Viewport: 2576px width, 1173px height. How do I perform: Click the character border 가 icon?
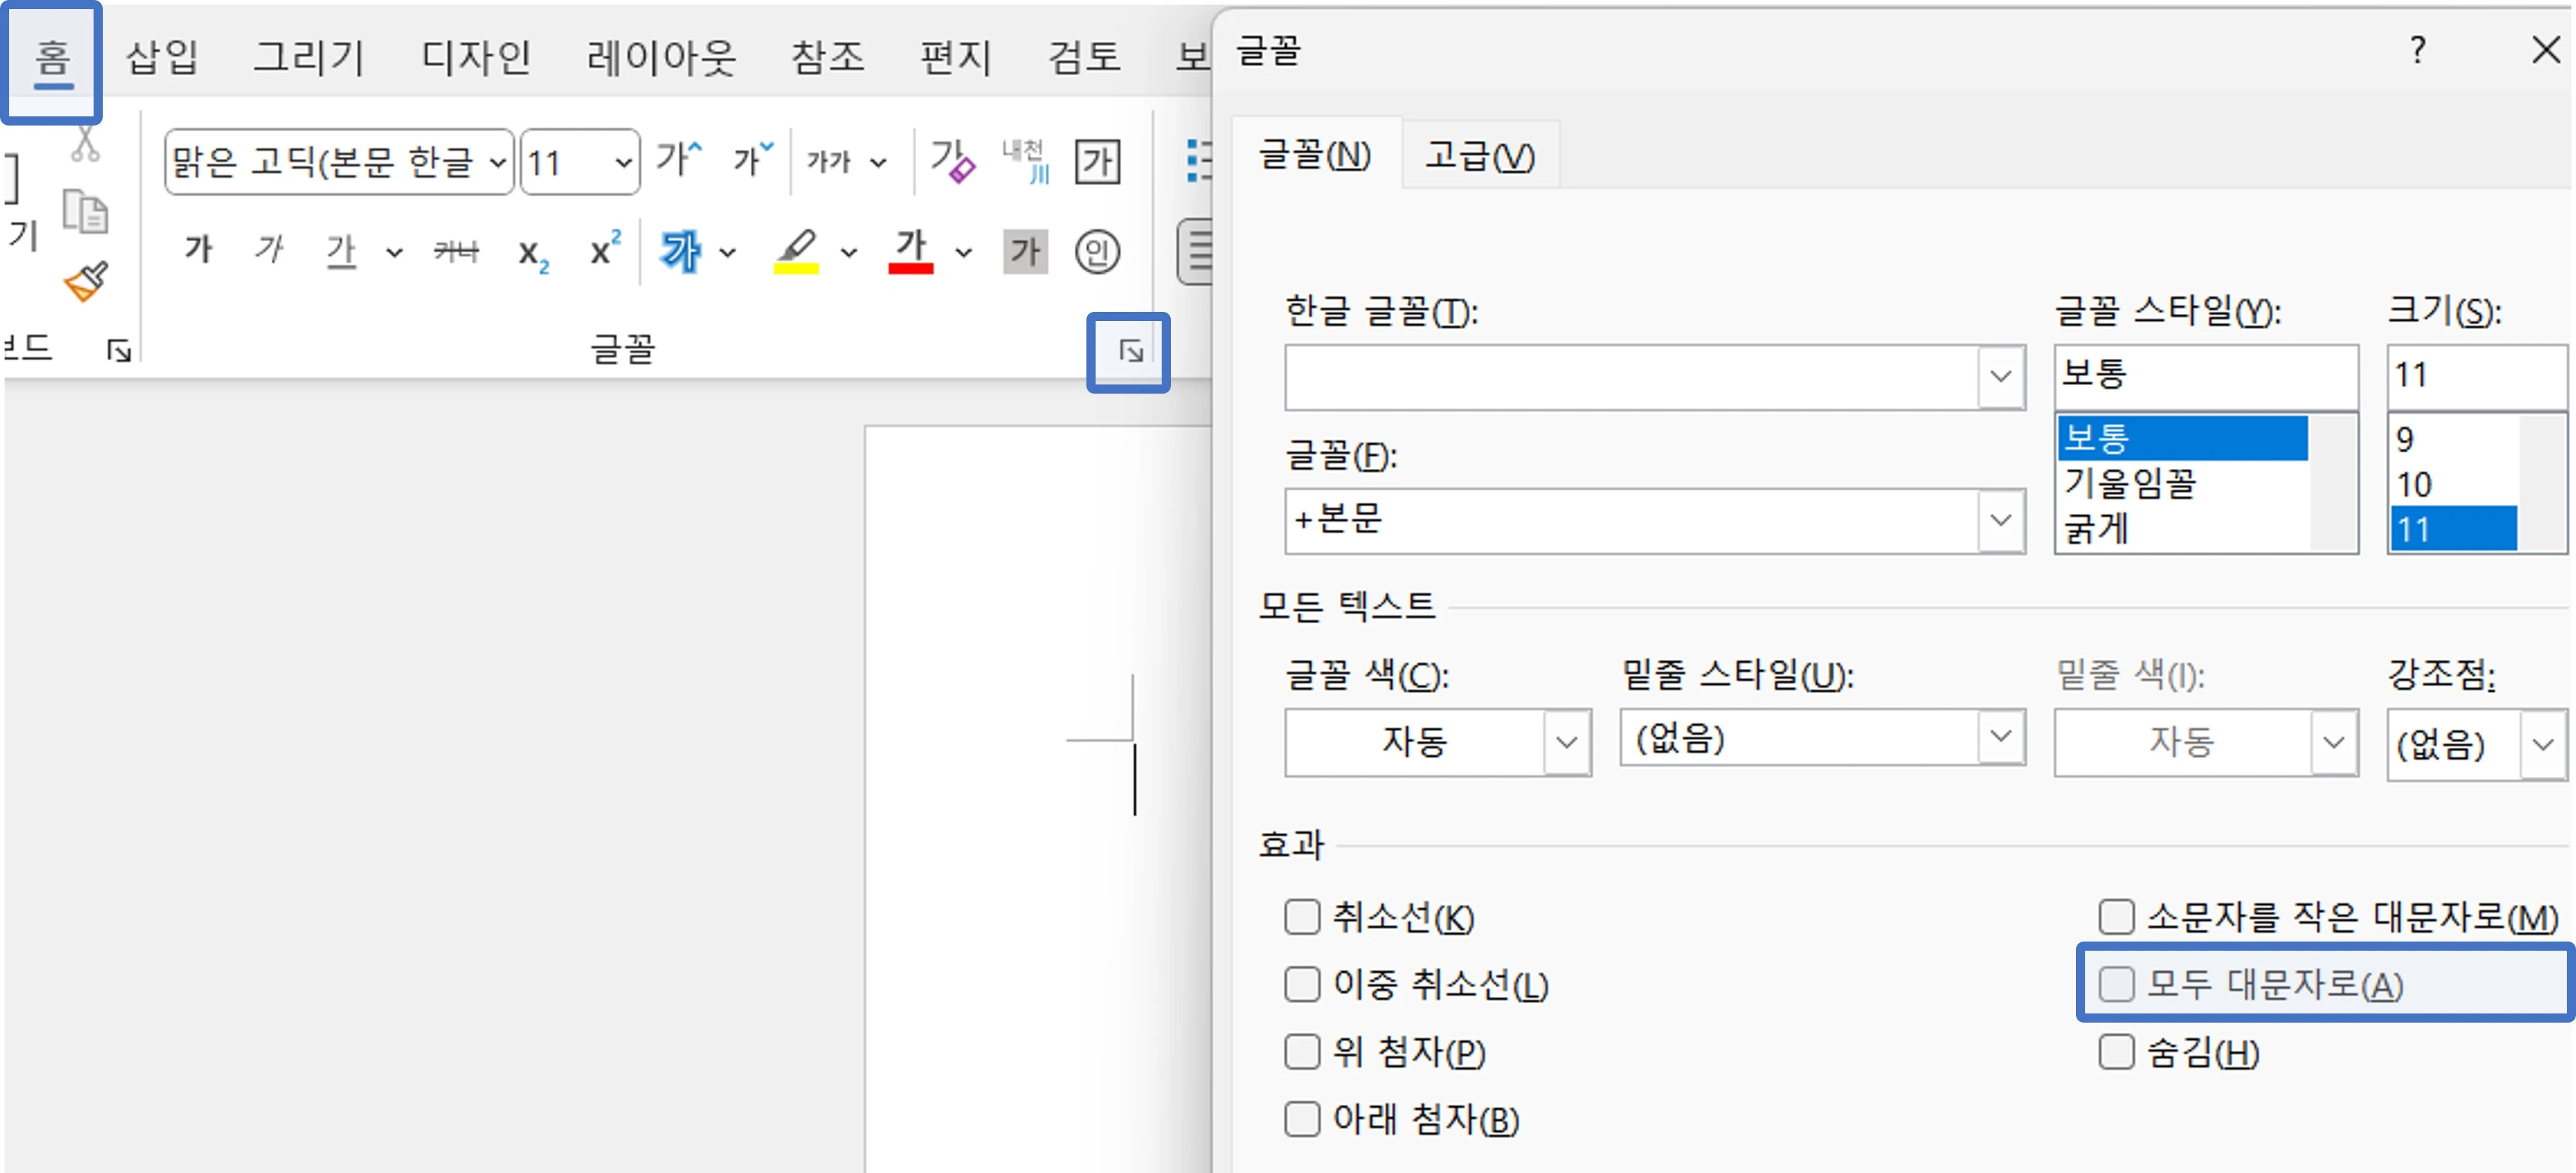pos(1098,161)
